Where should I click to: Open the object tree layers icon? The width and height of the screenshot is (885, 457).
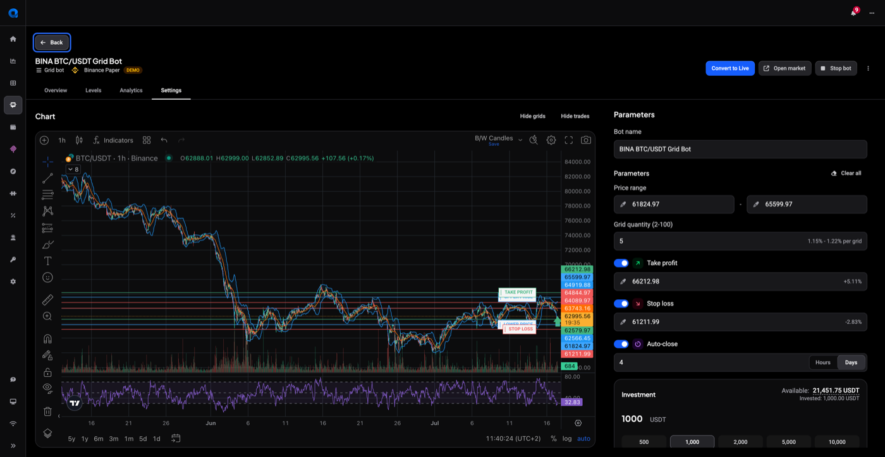(47, 433)
